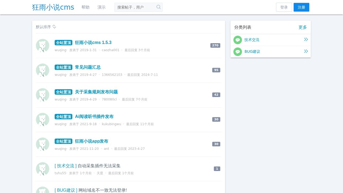Open the 常见问题汇总 thread

coord(88,67)
